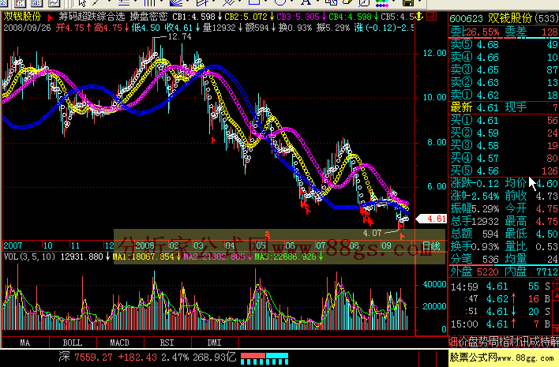Click the red flag beside 双钱股份 title
Screen dimensions: 559x367
(50, 17)
